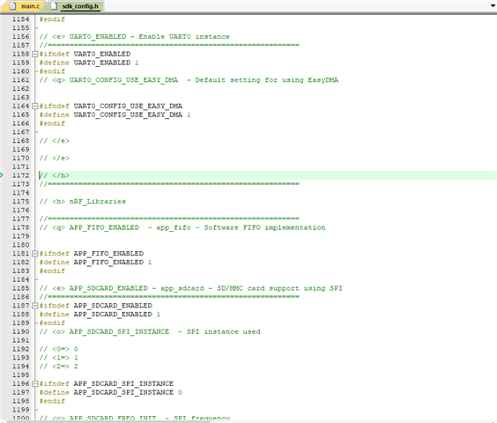
Task: Open the tab list dropdown arrow
Action: (x=493, y=5)
